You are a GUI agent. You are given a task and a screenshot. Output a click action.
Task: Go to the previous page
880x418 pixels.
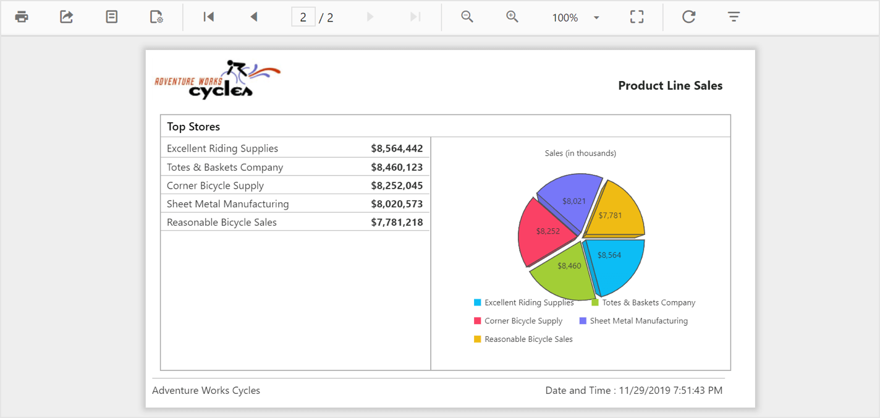coord(253,17)
